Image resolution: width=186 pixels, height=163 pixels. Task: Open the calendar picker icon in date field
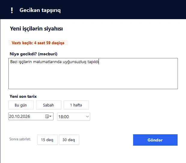(48, 116)
